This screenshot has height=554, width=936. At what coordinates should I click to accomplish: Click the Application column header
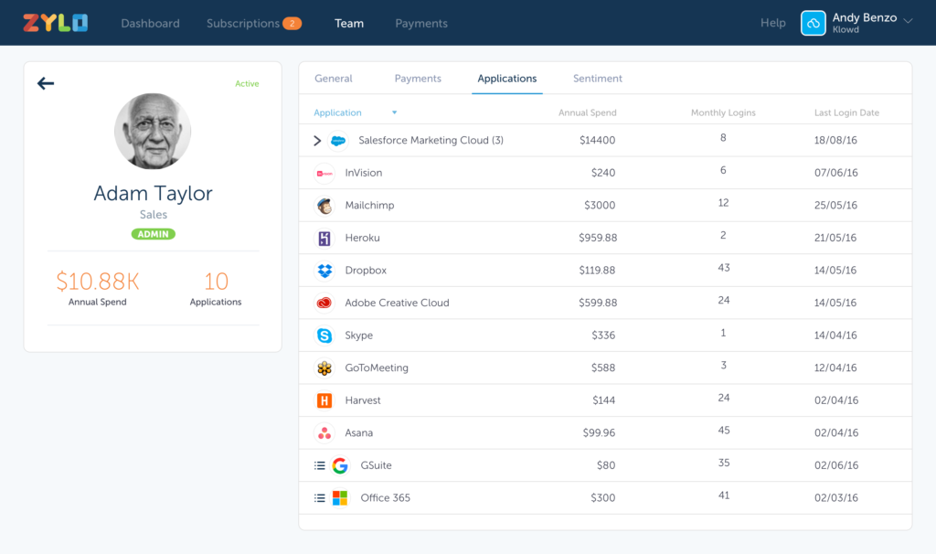337,112
